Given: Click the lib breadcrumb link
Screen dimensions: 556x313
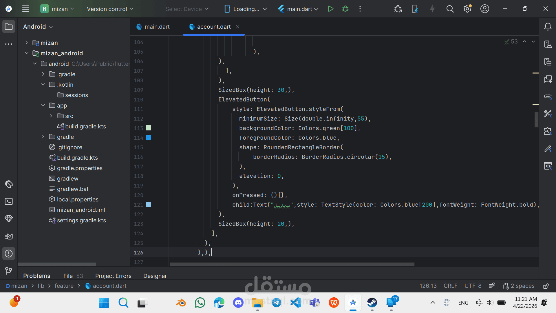Looking at the screenshot, I should 41,286.
